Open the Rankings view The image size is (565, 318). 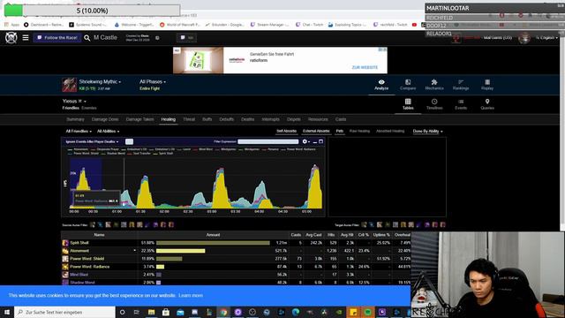(x=461, y=85)
